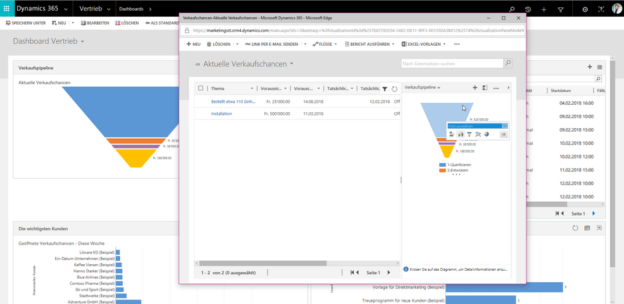Go to first page in popup grid

pos(352,273)
